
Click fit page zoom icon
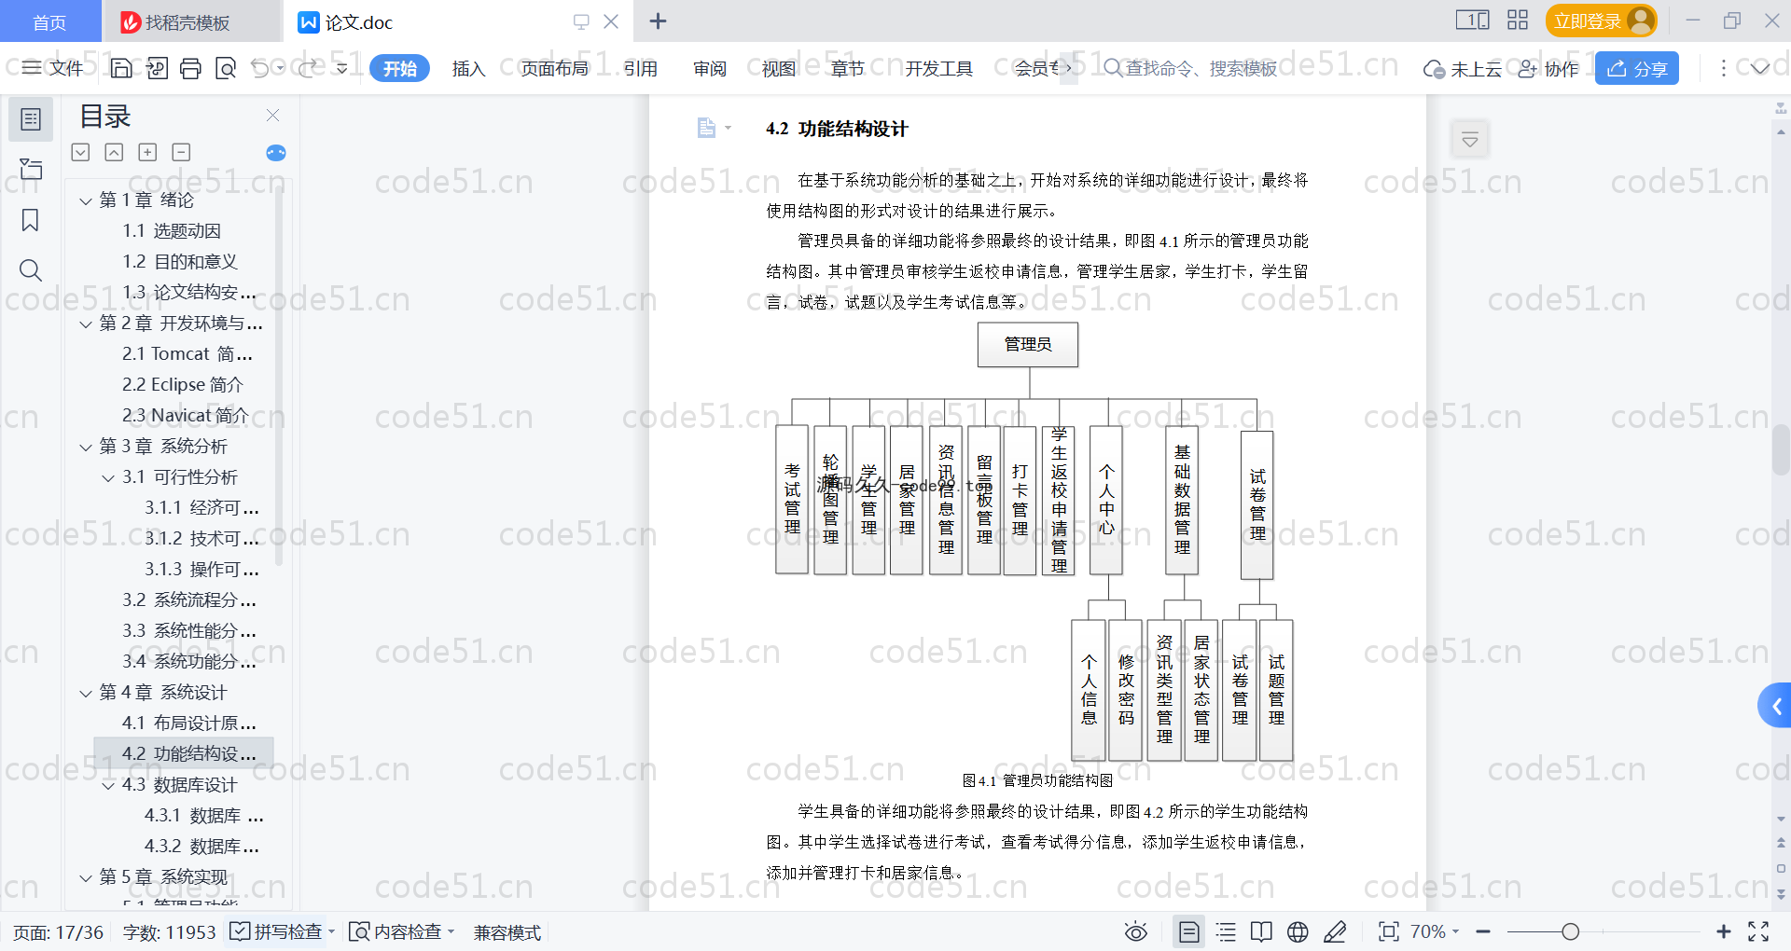(1389, 931)
